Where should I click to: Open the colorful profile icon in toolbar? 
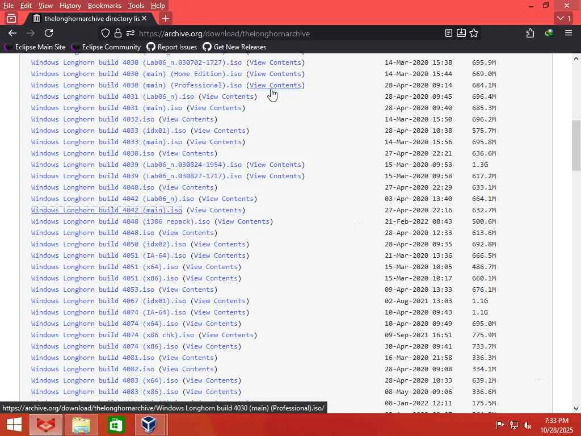click(549, 33)
